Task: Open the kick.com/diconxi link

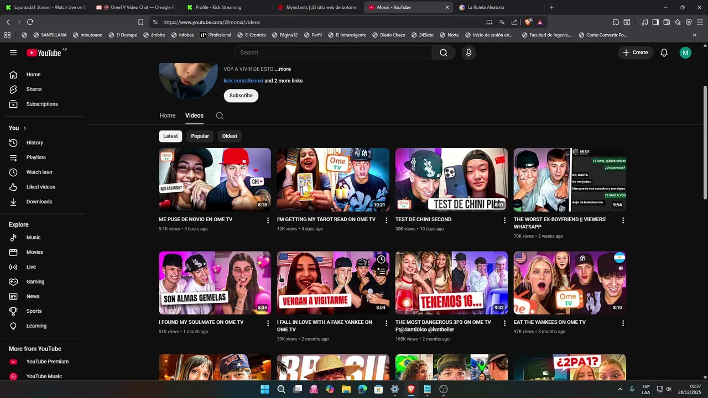Action: click(x=243, y=81)
